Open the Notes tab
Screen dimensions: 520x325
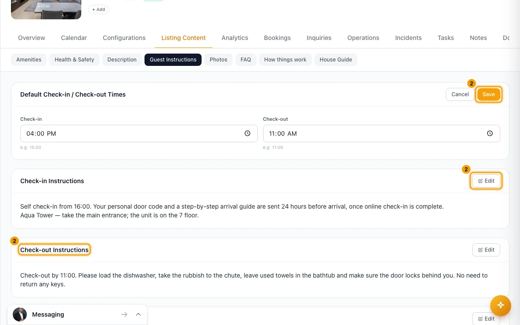[478, 38]
